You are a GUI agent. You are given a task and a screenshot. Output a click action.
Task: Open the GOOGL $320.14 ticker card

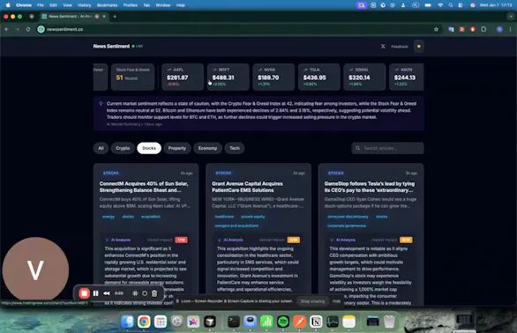point(364,77)
